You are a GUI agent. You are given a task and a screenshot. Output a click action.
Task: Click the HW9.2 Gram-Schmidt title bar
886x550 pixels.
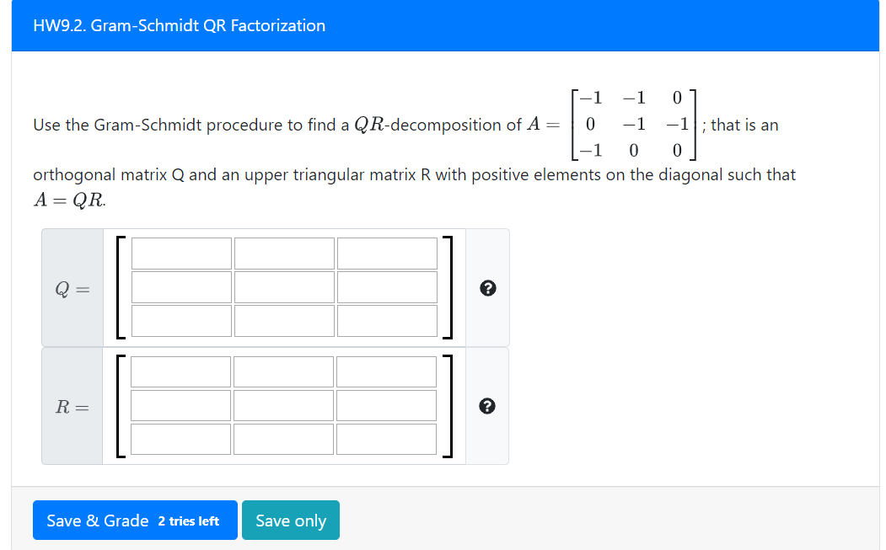[178, 25]
